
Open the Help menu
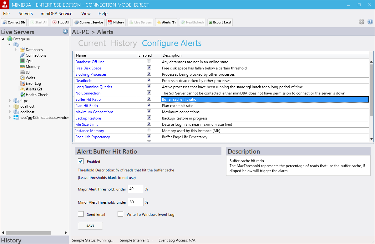click(x=103, y=14)
